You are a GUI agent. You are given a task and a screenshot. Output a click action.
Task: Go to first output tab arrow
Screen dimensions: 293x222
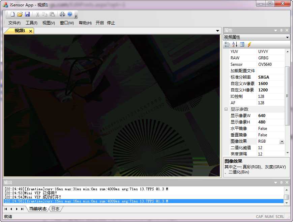[6, 209]
